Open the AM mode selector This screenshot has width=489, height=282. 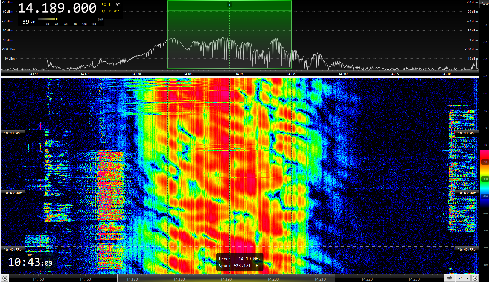(x=118, y=5)
